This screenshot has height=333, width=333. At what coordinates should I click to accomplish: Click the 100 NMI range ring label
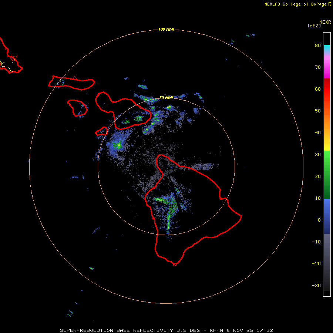click(x=166, y=29)
